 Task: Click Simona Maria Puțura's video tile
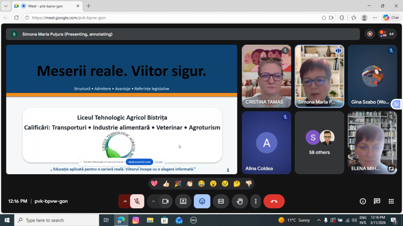pyautogui.click(x=319, y=76)
